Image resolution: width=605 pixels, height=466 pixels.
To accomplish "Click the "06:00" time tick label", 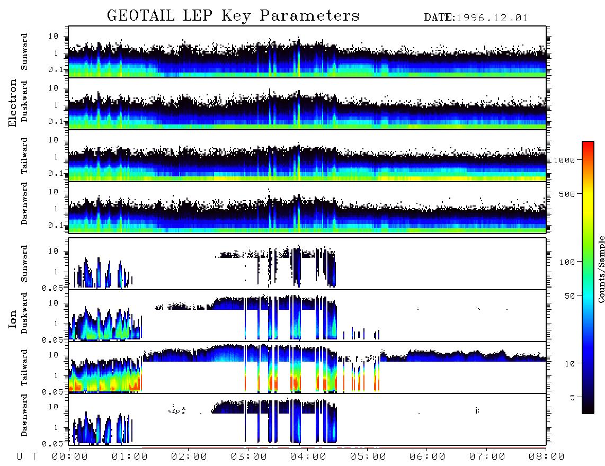I will click(428, 456).
